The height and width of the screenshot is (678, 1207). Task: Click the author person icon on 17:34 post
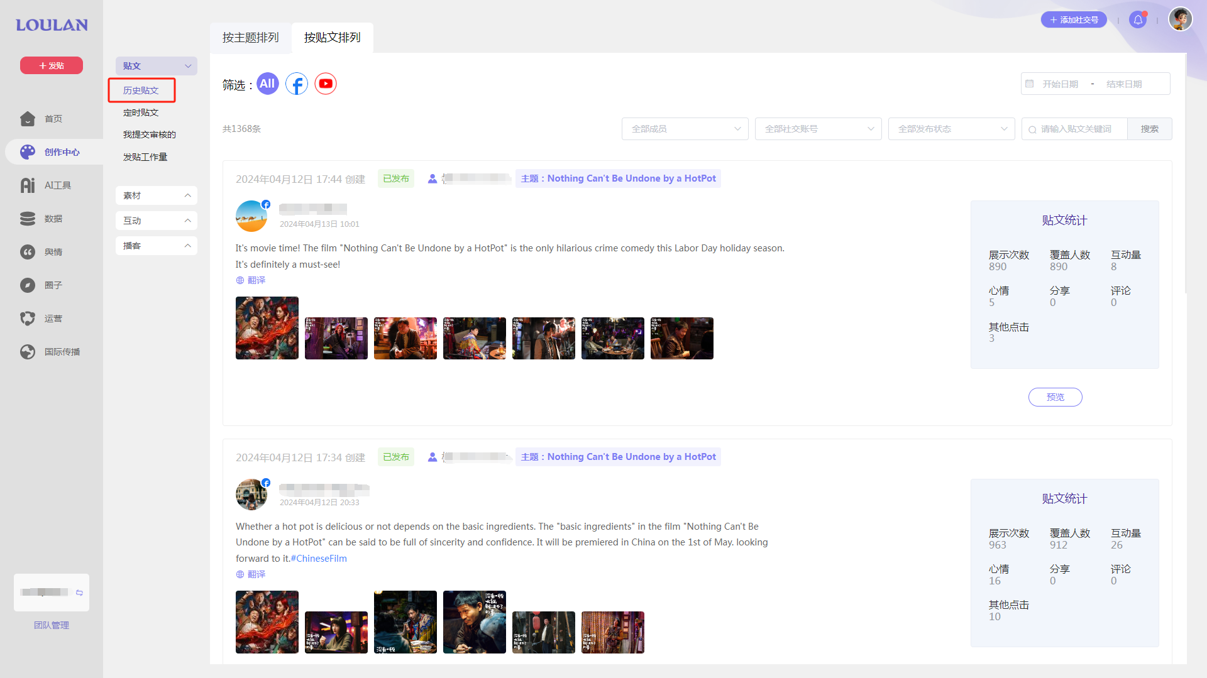tap(433, 457)
